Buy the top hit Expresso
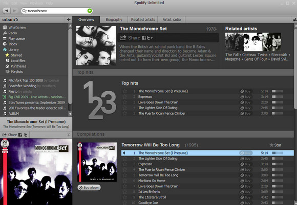 pyautogui.click(x=245, y=97)
